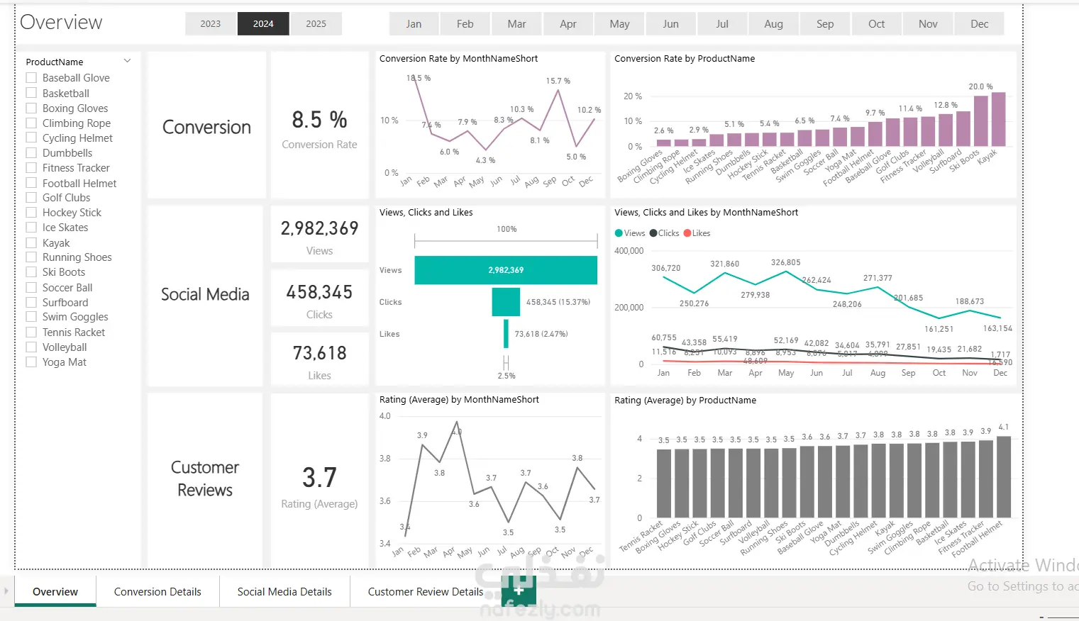The height and width of the screenshot is (621, 1079).
Task: Switch to the Conversion Details tab
Action: click(157, 591)
